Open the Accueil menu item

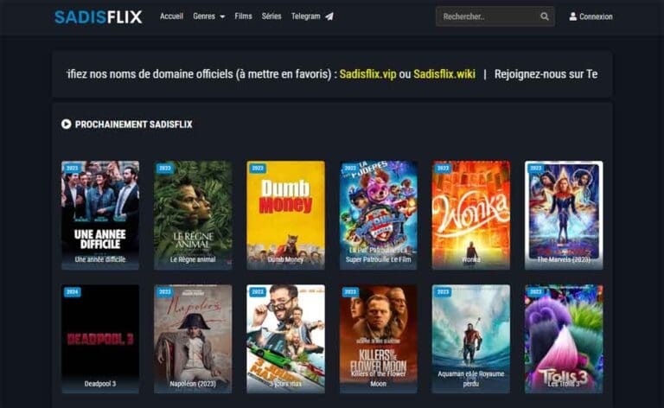pos(171,16)
